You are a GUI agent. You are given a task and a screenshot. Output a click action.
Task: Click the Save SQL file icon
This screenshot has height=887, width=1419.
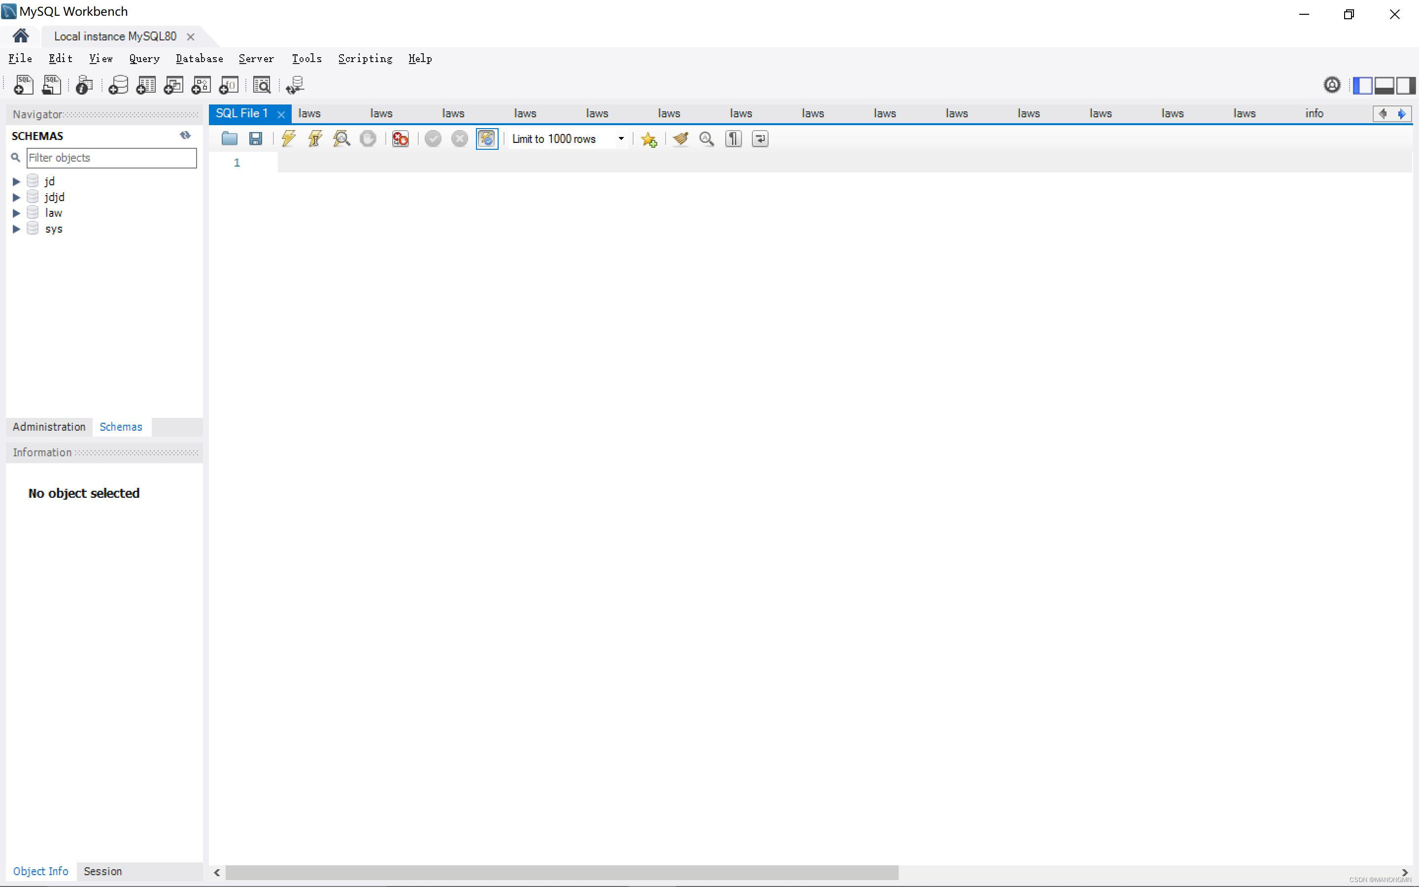255,139
